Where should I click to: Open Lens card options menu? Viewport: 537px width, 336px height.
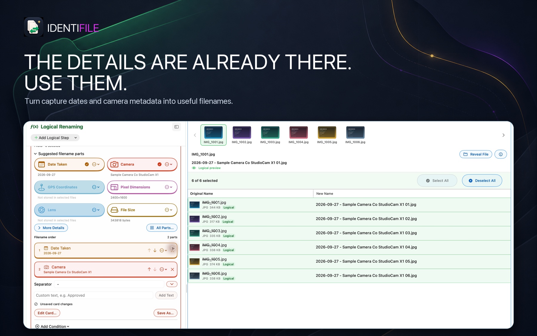click(96, 210)
